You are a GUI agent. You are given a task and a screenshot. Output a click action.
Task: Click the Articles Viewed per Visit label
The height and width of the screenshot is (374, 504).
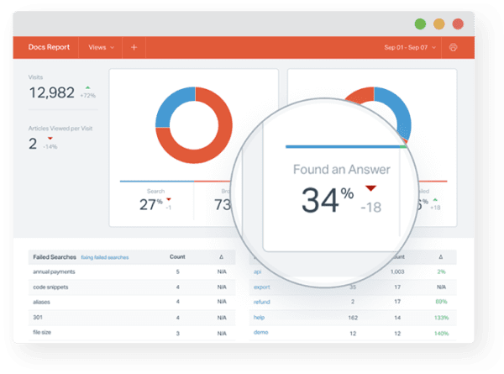(x=60, y=129)
